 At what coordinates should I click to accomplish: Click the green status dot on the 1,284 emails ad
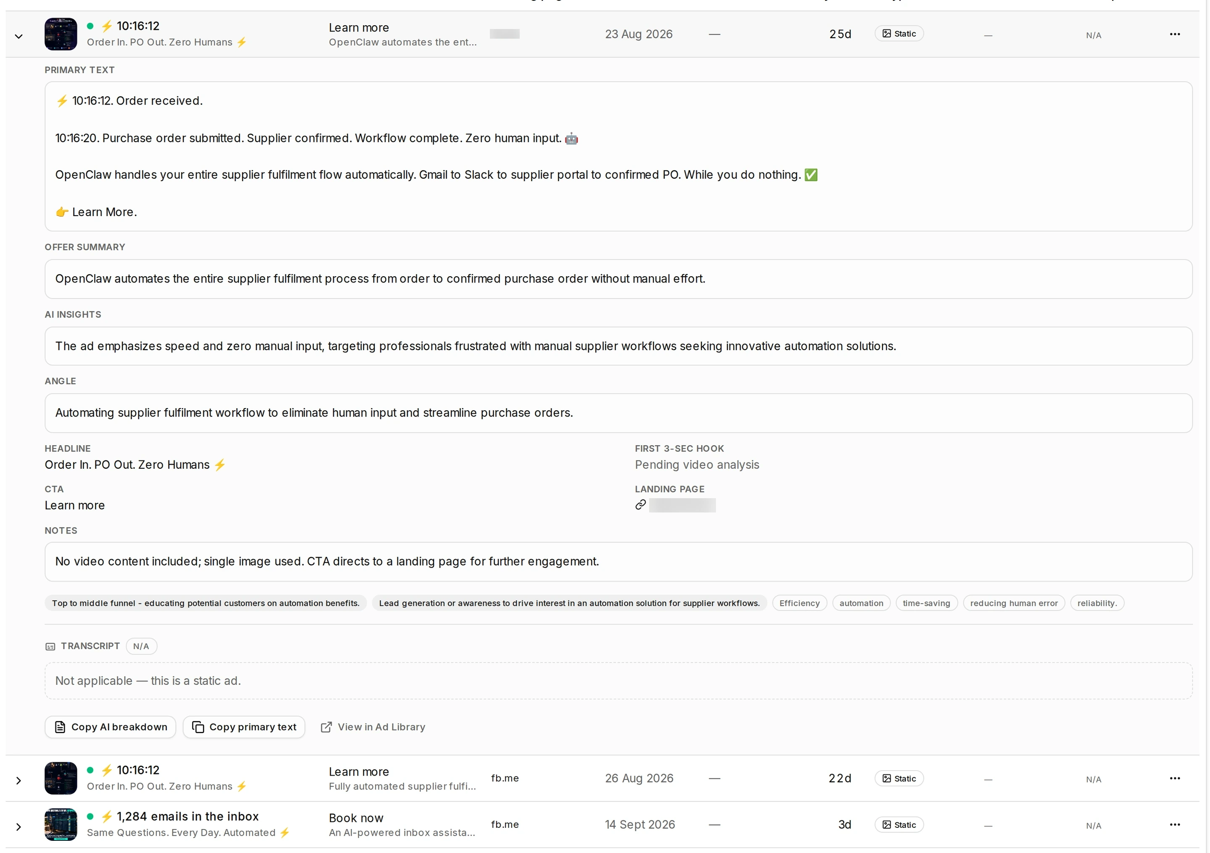tap(90, 816)
